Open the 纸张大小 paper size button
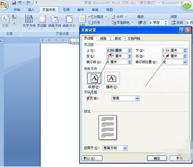 click(69, 22)
